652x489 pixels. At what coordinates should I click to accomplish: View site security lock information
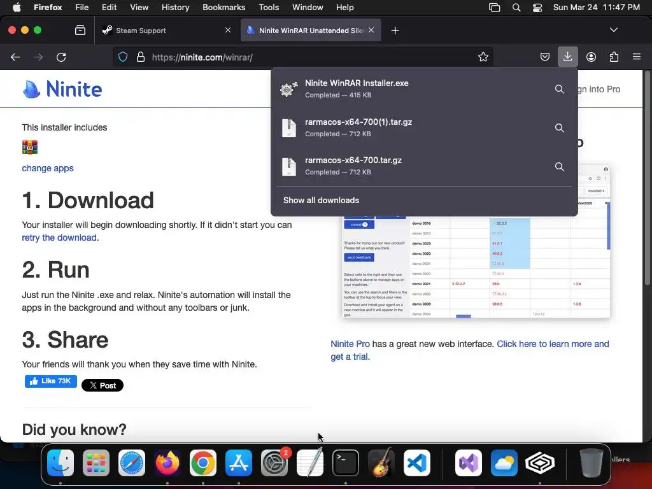[x=141, y=57]
